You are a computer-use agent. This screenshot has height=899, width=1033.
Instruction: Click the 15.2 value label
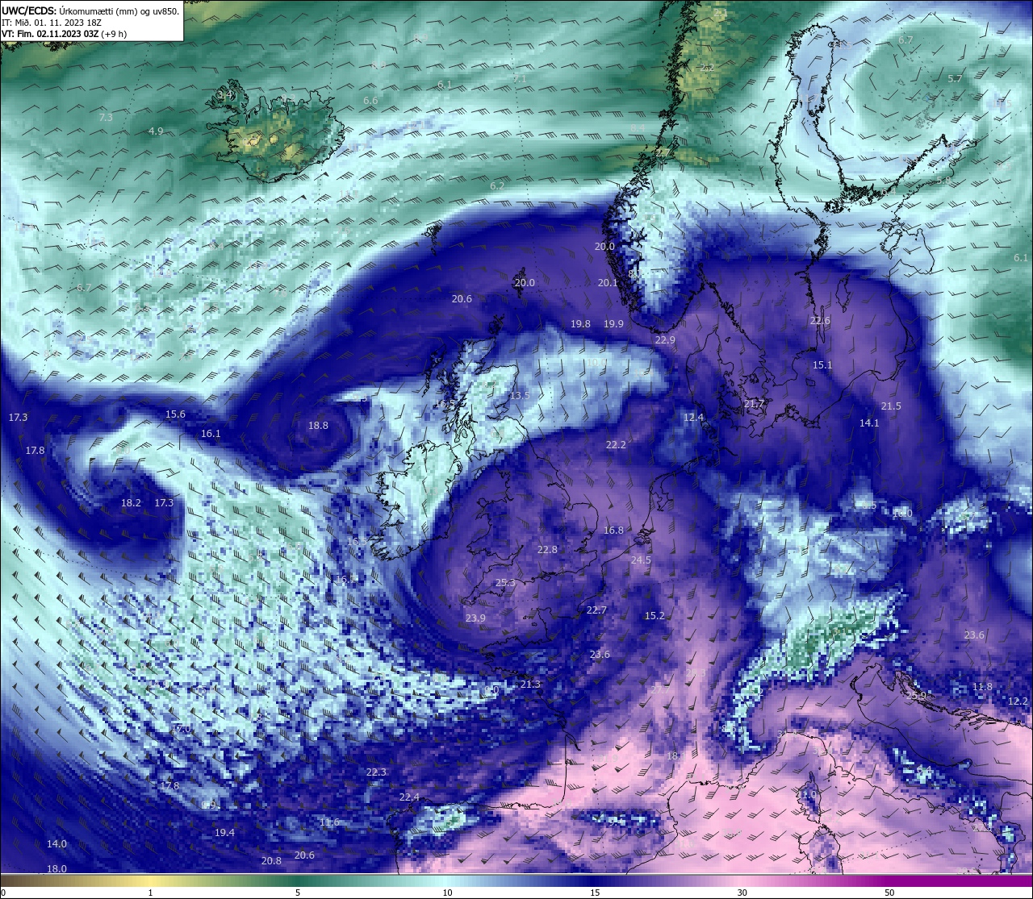(x=655, y=615)
